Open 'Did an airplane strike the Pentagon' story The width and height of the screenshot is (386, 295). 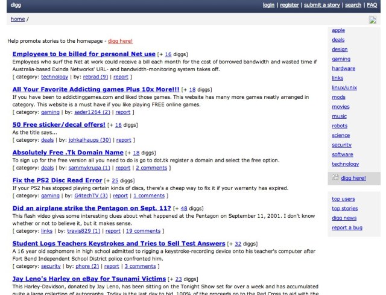92,208
